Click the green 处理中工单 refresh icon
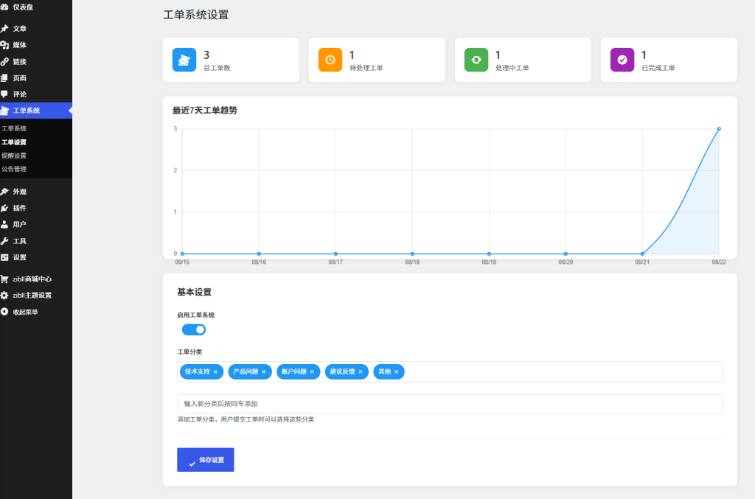This screenshot has height=499, width=755. pyautogui.click(x=476, y=60)
